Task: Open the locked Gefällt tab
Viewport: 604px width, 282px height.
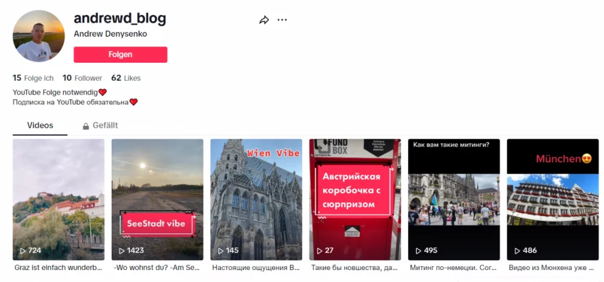Action: (x=104, y=125)
